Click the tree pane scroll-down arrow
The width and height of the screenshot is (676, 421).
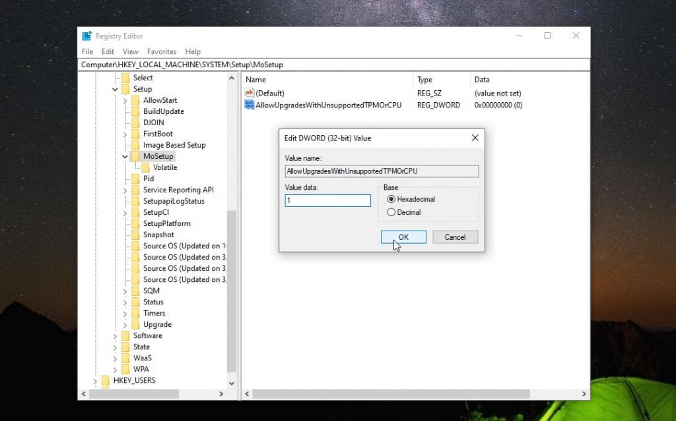pos(232,383)
